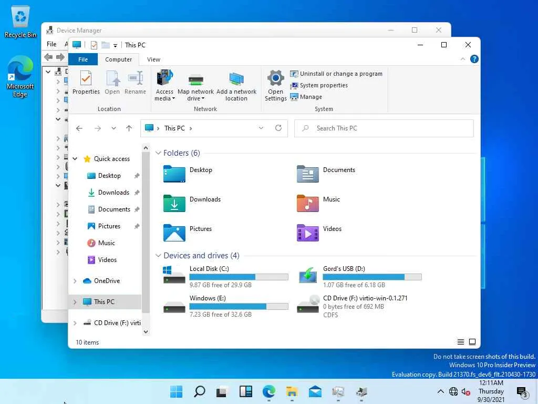This screenshot has height=404, width=538.
Task: Click the Gord's USB (D:) usage bar
Action: [373, 277]
